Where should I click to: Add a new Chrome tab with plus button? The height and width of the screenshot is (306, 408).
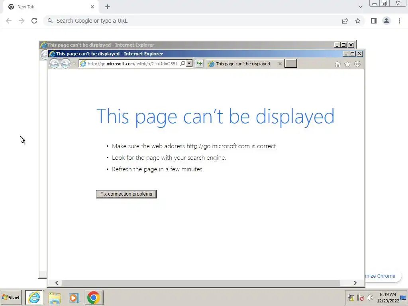pos(108,7)
